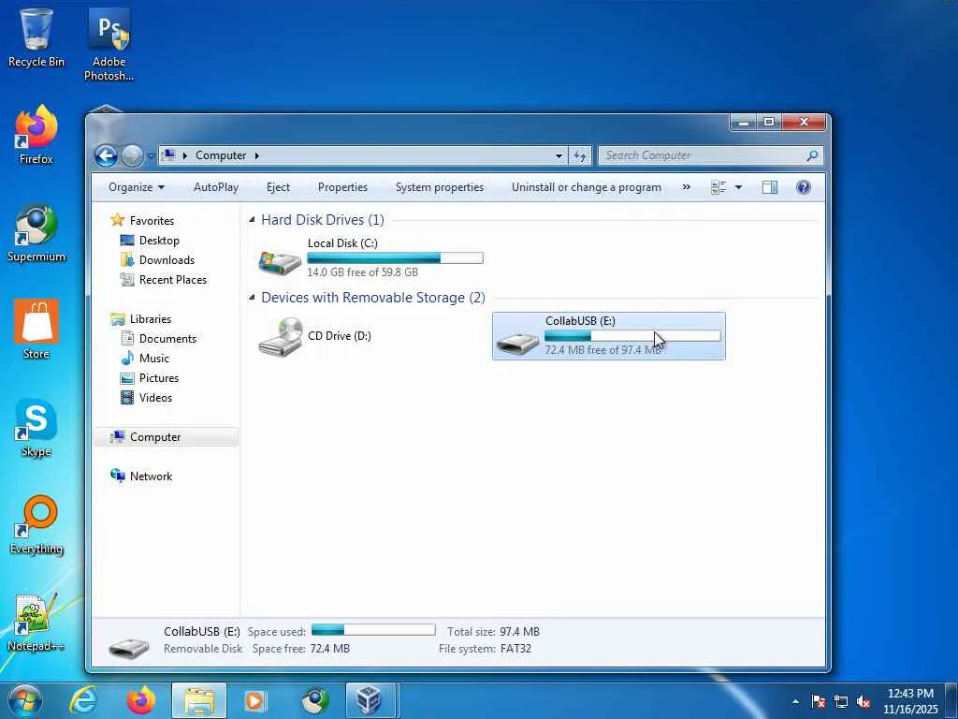Show more toolbar commands with chevron
Screen dimensions: 958x719
click(x=686, y=187)
